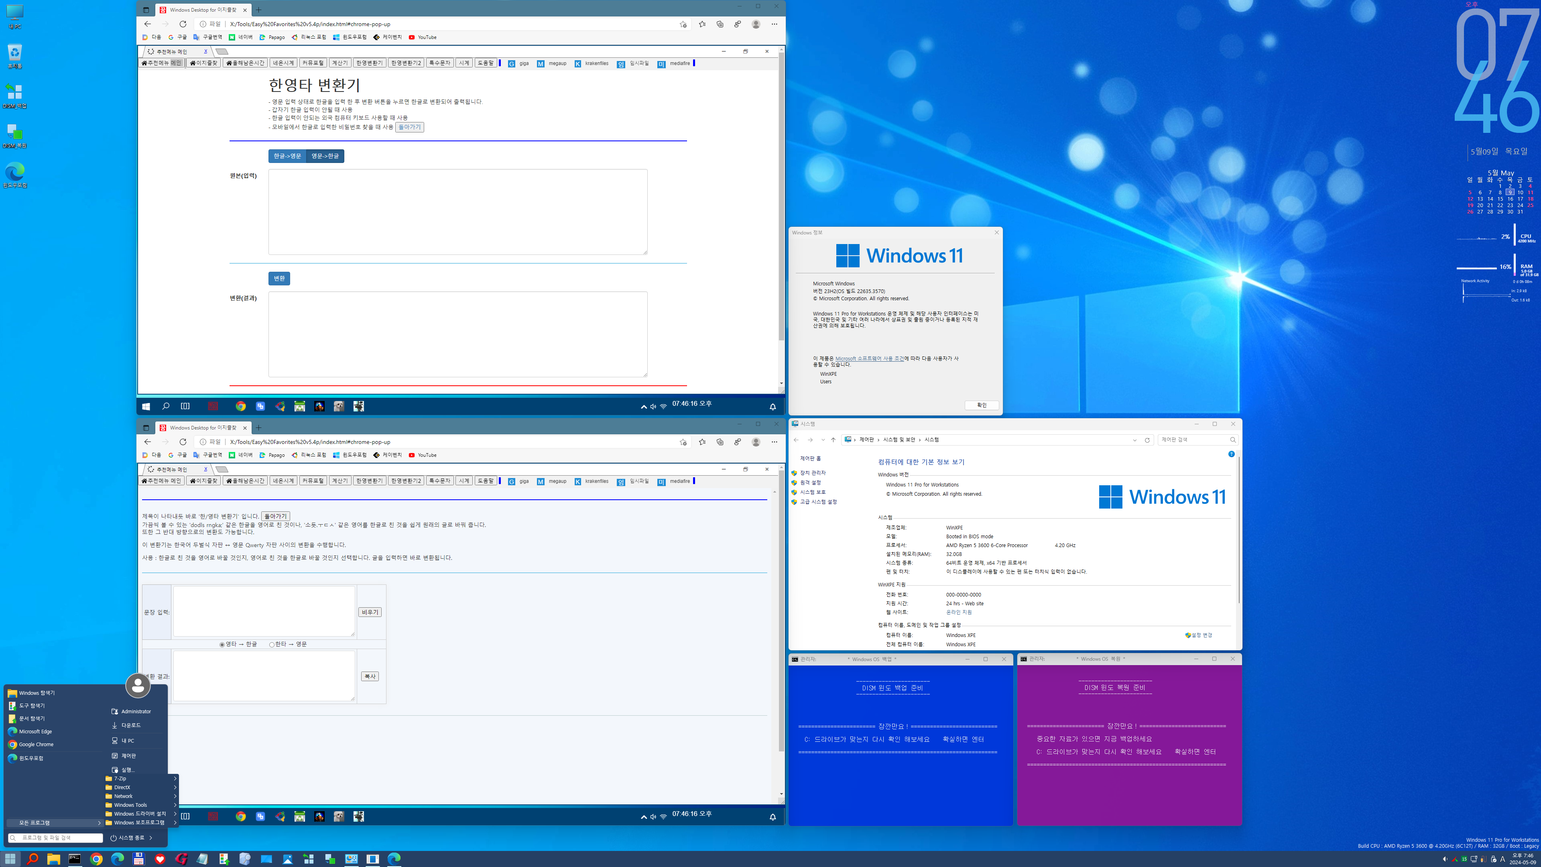Image resolution: width=1541 pixels, height=867 pixels.
Task: Expand the 시스템 종료 power options arrow
Action: 151,838
